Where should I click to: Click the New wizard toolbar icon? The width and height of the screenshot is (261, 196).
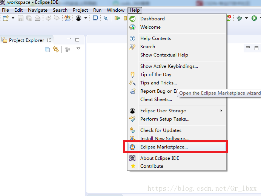coord(6,18)
